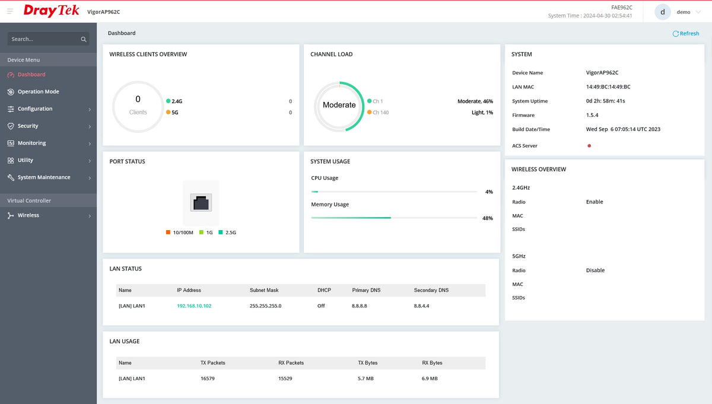The width and height of the screenshot is (712, 404).
Task: Click the Wireless branch icon
Action: click(x=11, y=215)
